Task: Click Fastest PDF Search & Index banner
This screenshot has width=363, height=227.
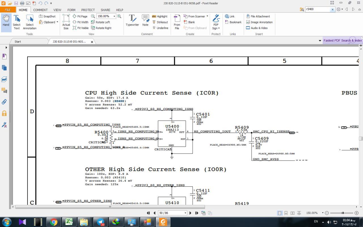Action: 343,41
